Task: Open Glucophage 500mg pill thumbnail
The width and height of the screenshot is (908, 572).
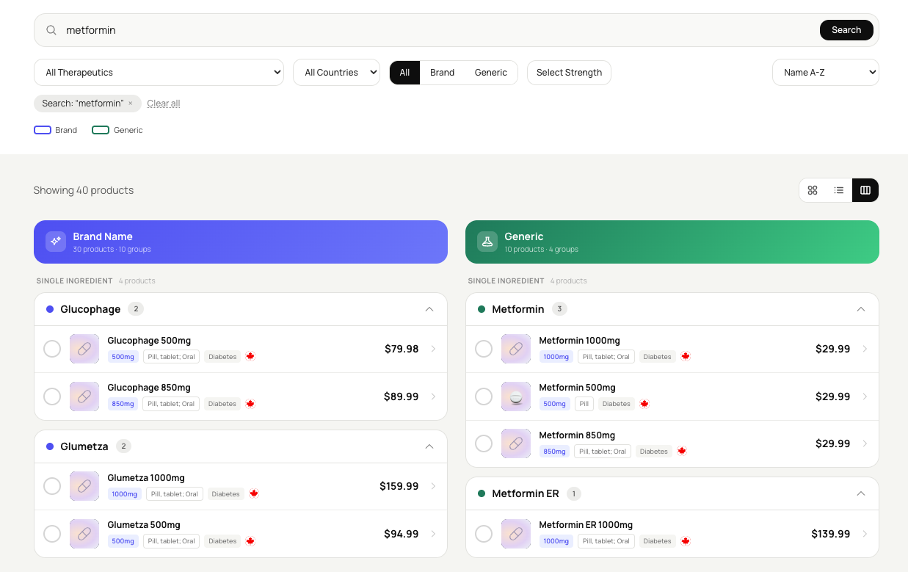Action: tap(84, 349)
